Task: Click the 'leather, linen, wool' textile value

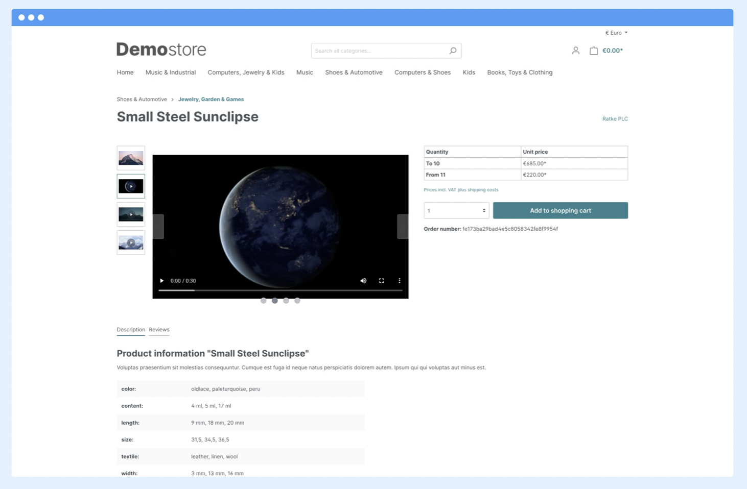Action: 214,456
